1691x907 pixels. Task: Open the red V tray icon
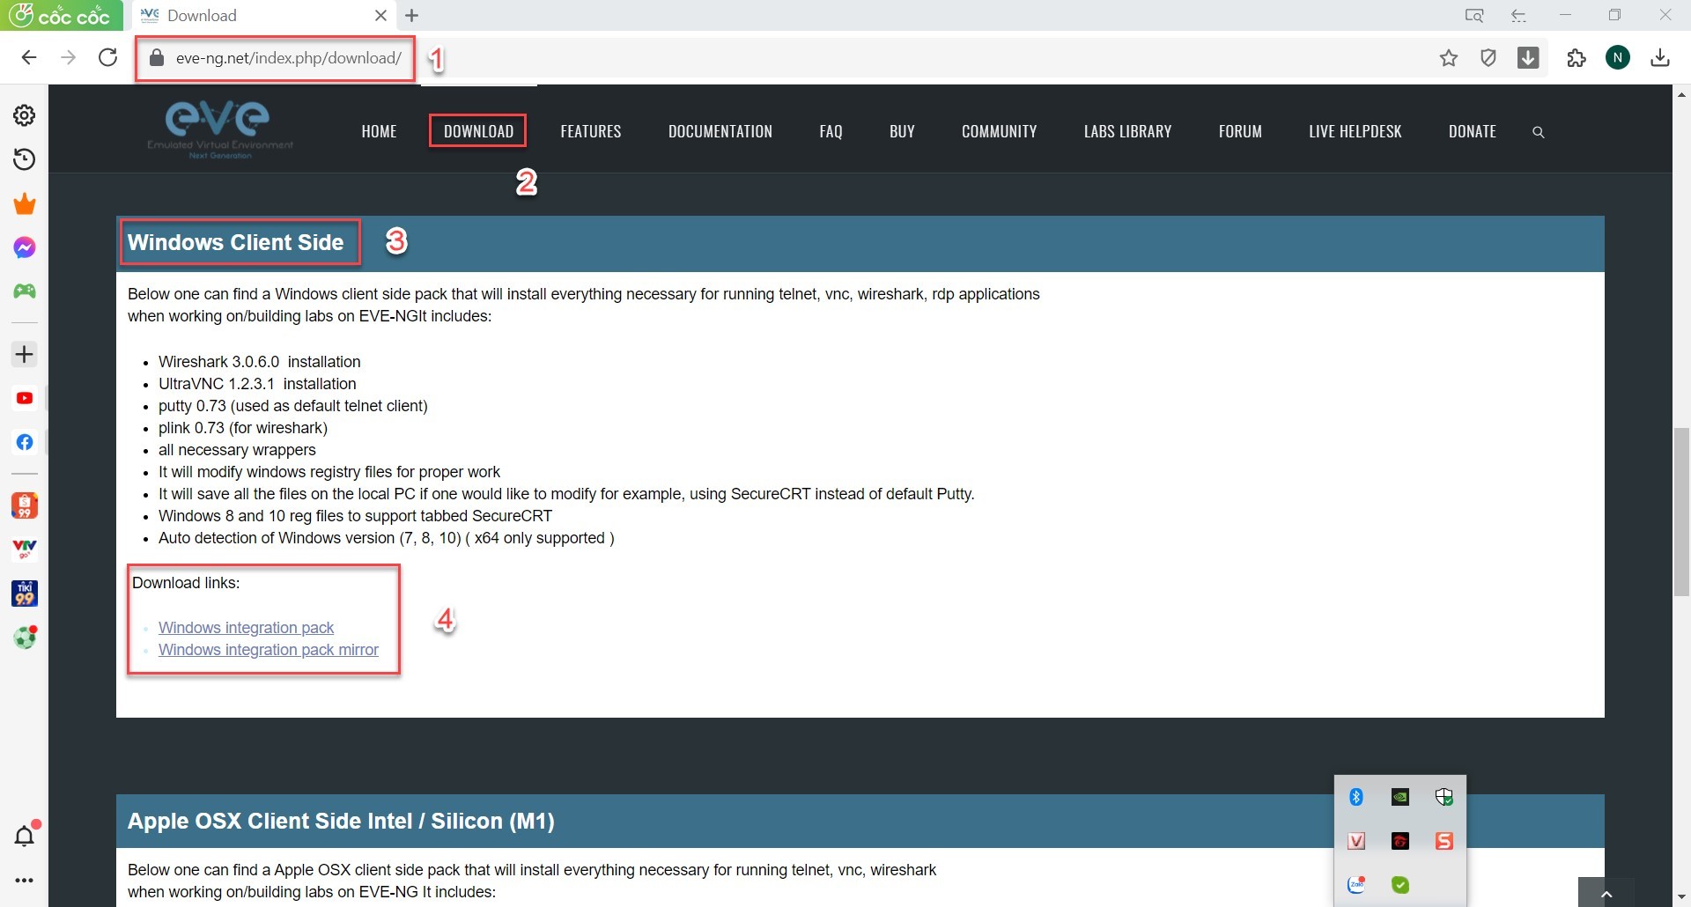pos(1356,841)
